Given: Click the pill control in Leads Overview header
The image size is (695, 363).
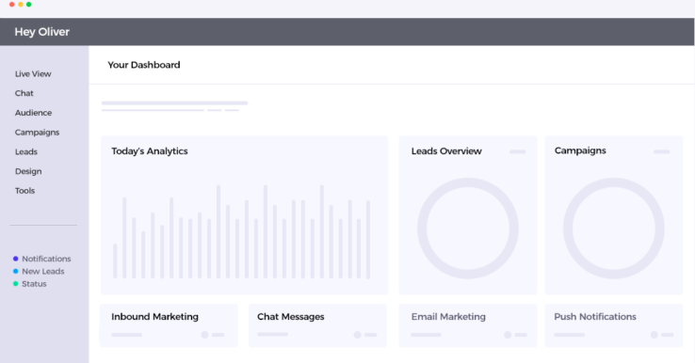Looking at the screenshot, I should click(x=518, y=151).
